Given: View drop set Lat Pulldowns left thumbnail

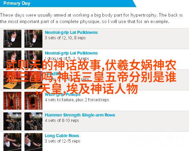Looking at the screenshot, I should coord(13,59).
